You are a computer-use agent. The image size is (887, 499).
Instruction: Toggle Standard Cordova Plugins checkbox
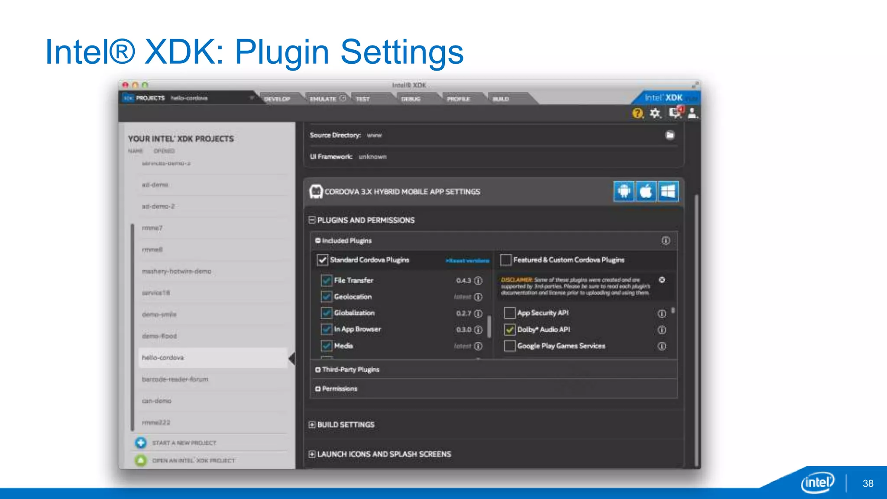tap(322, 260)
